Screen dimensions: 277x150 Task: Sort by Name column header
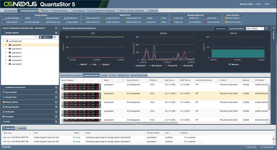113,80
